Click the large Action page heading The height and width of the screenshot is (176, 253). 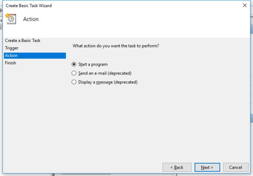[x=31, y=19]
